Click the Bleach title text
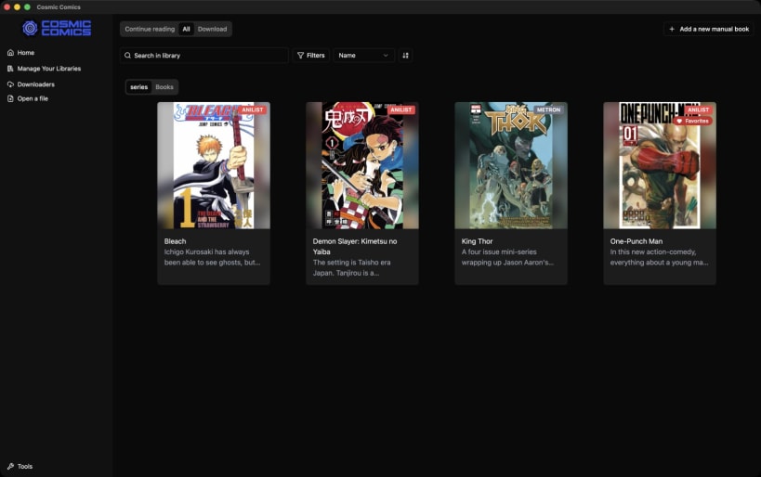Screen dimensions: 761x477 (x=176, y=241)
